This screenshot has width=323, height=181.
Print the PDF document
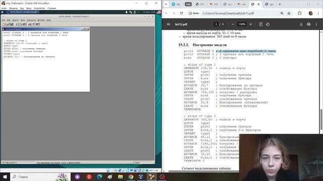pos(308,24)
